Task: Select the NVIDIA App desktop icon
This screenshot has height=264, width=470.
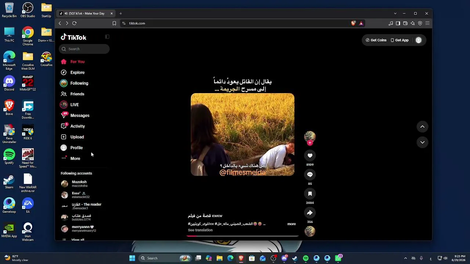Action: pos(9,231)
